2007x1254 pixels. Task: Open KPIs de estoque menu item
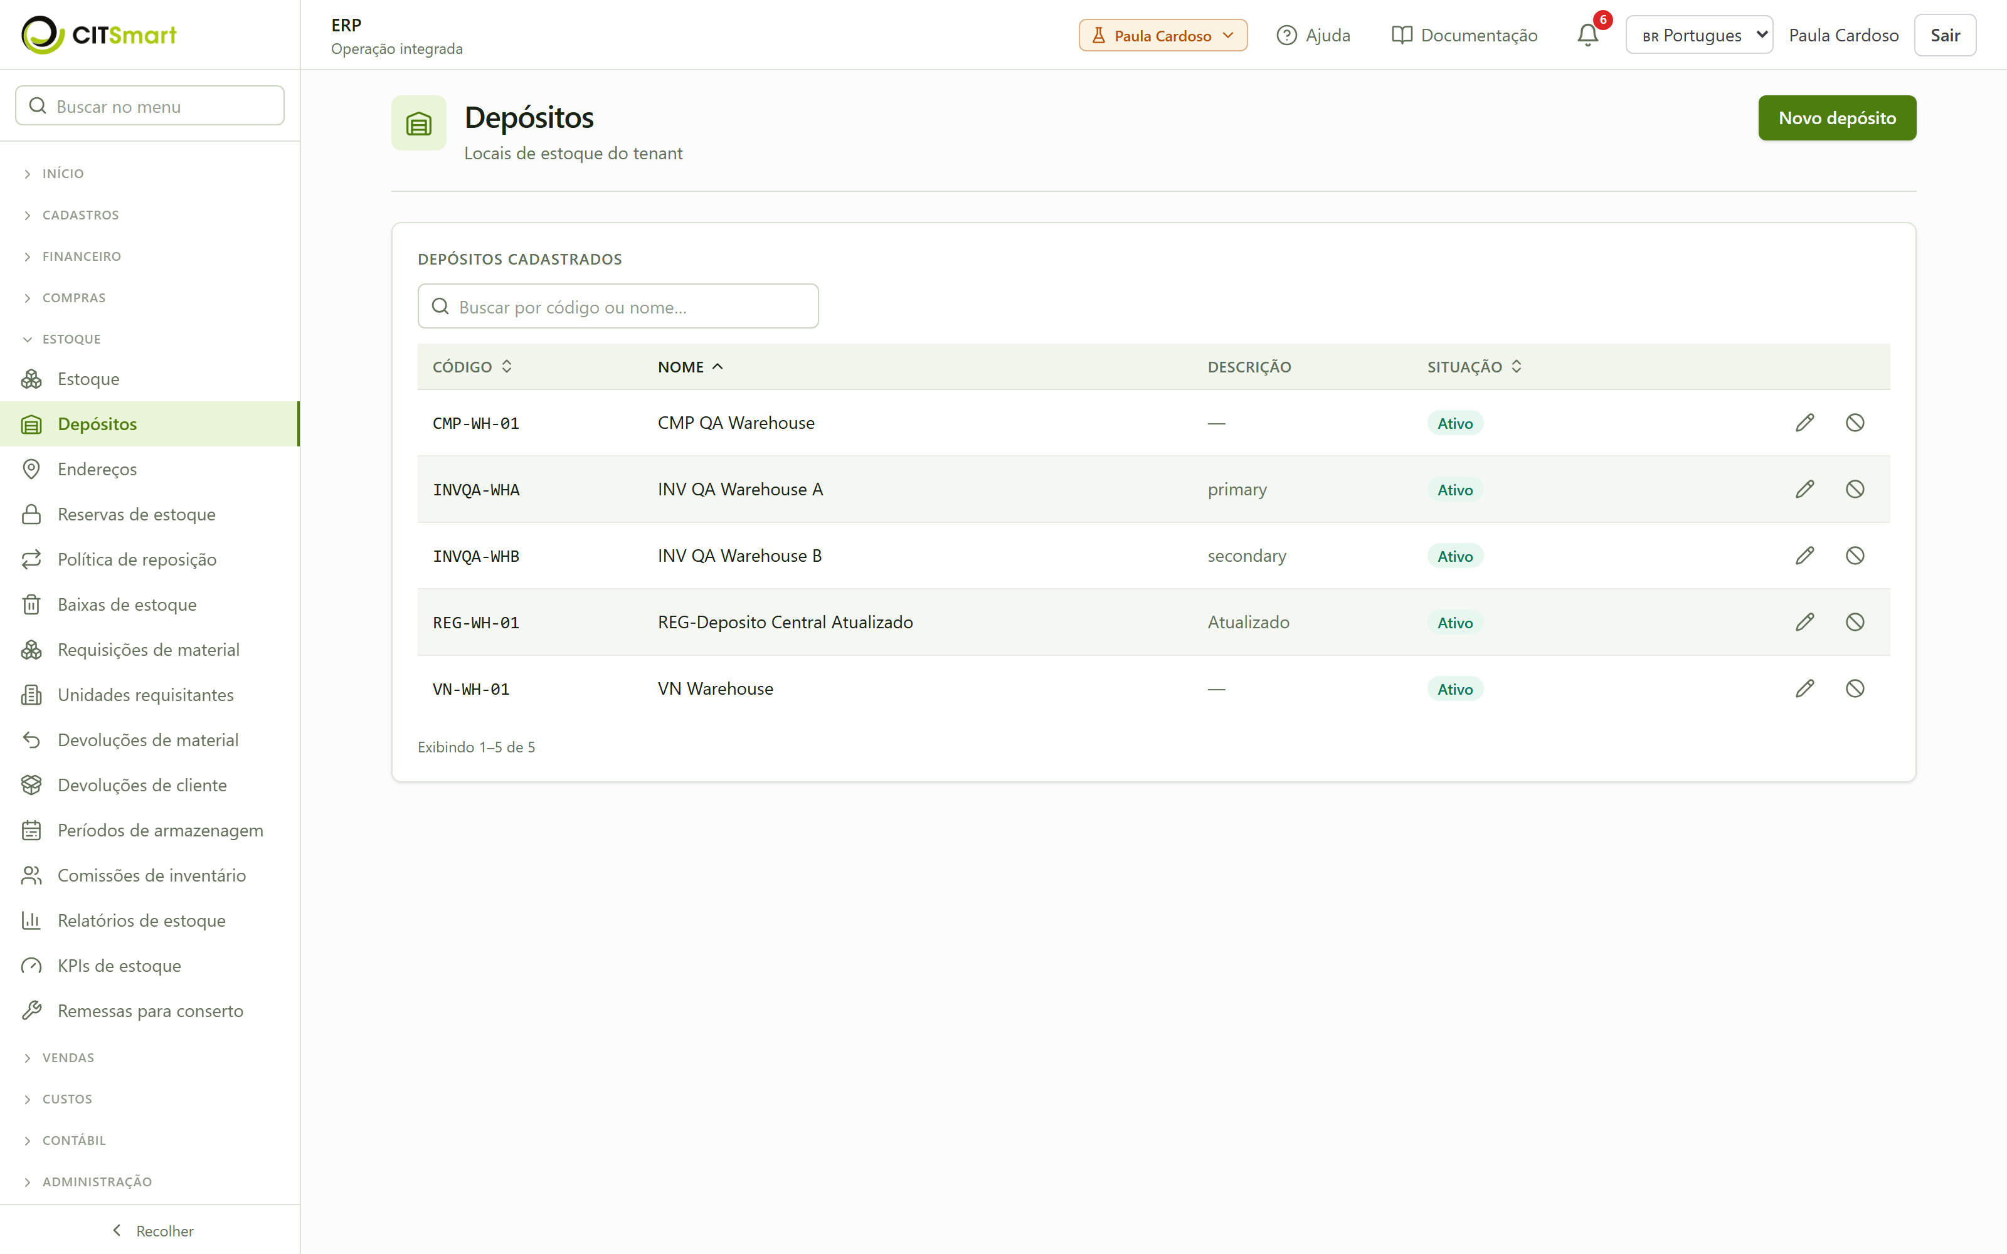click(x=149, y=966)
